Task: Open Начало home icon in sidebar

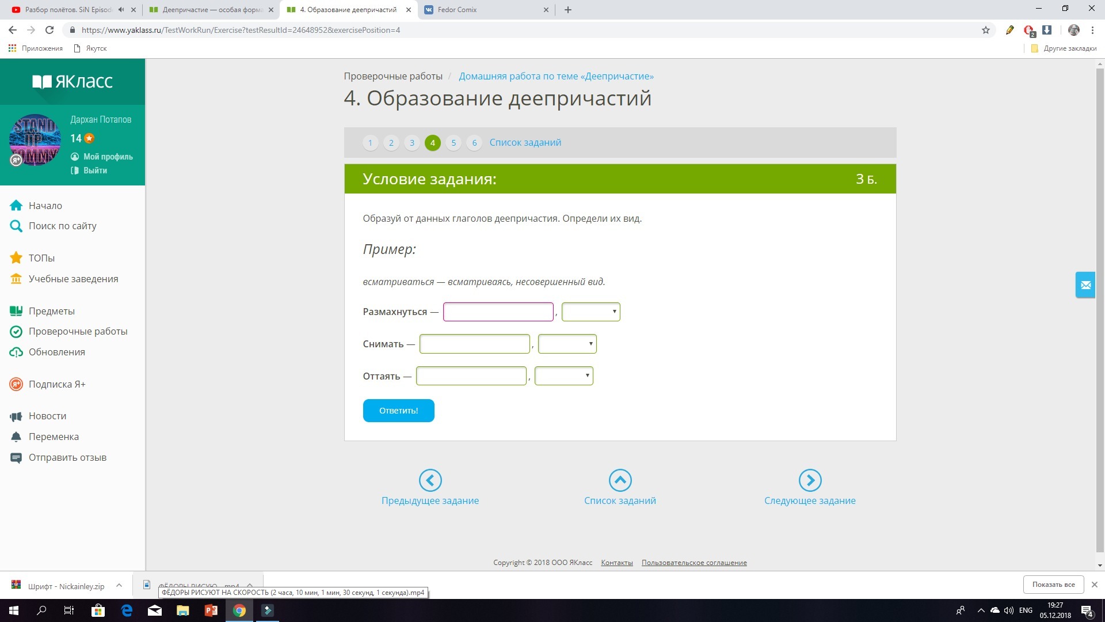Action: [16, 206]
